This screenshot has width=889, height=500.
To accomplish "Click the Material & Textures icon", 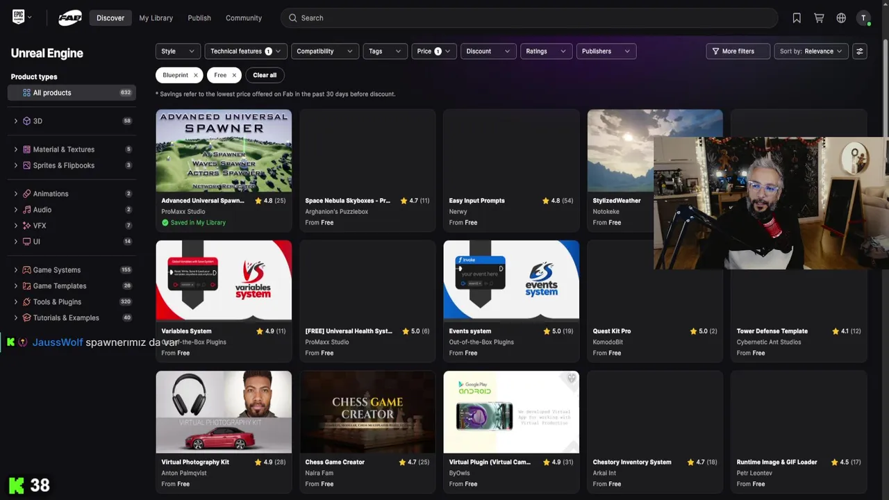I will click(x=26, y=149).
